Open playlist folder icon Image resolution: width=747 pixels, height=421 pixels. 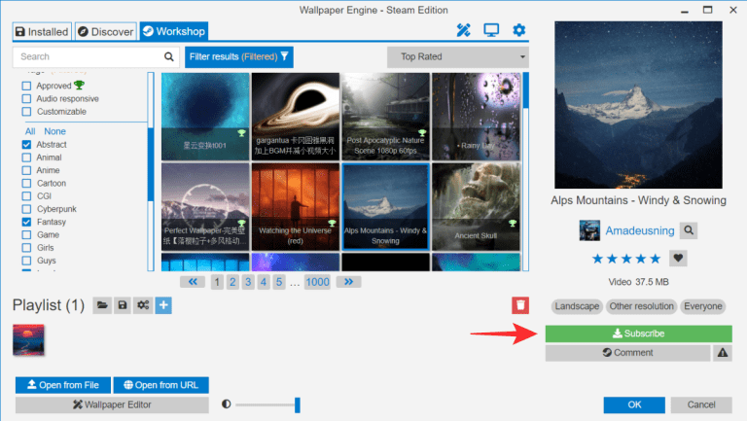(102, 305)
